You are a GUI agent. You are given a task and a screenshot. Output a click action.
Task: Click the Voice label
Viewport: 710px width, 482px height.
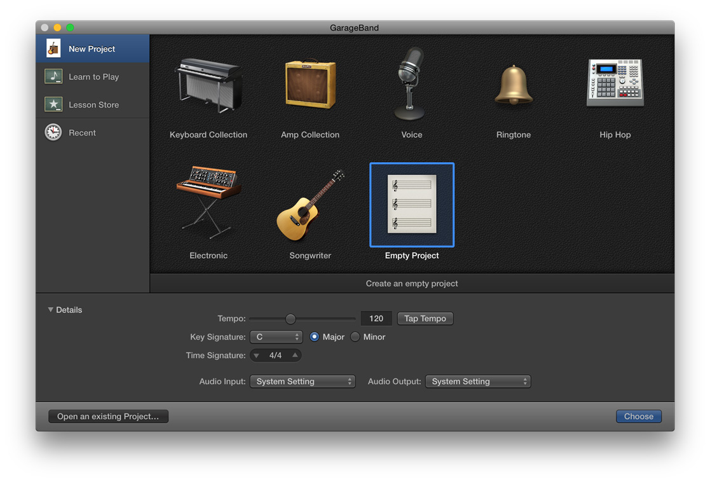pyautogui.click(x=412, y=135)
